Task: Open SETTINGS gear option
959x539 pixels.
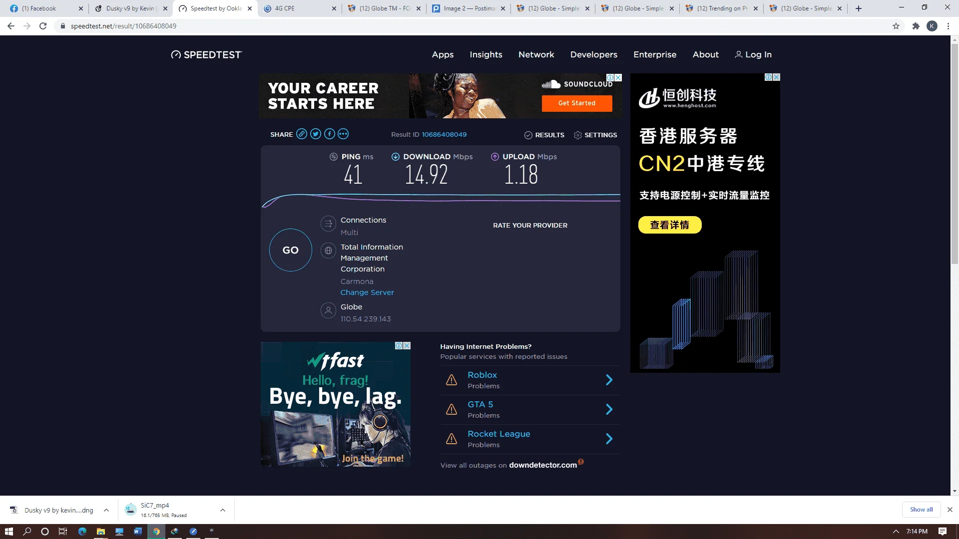Action: (x=595, y=135)
